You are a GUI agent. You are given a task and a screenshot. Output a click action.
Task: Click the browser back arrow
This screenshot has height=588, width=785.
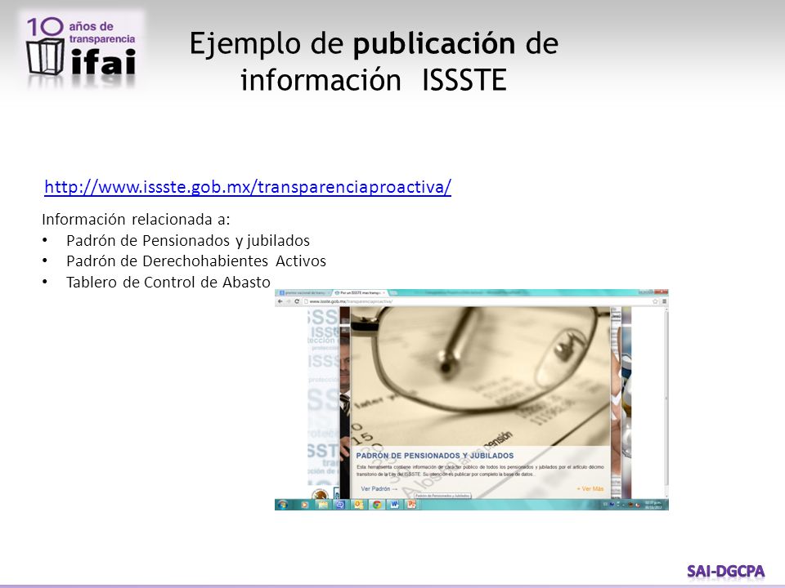pos(280,301)
